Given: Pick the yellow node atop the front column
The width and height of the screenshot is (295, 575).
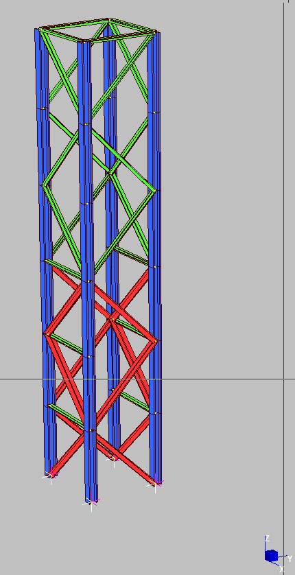Looking at the screenshot, I should click(x=84, y=43).
